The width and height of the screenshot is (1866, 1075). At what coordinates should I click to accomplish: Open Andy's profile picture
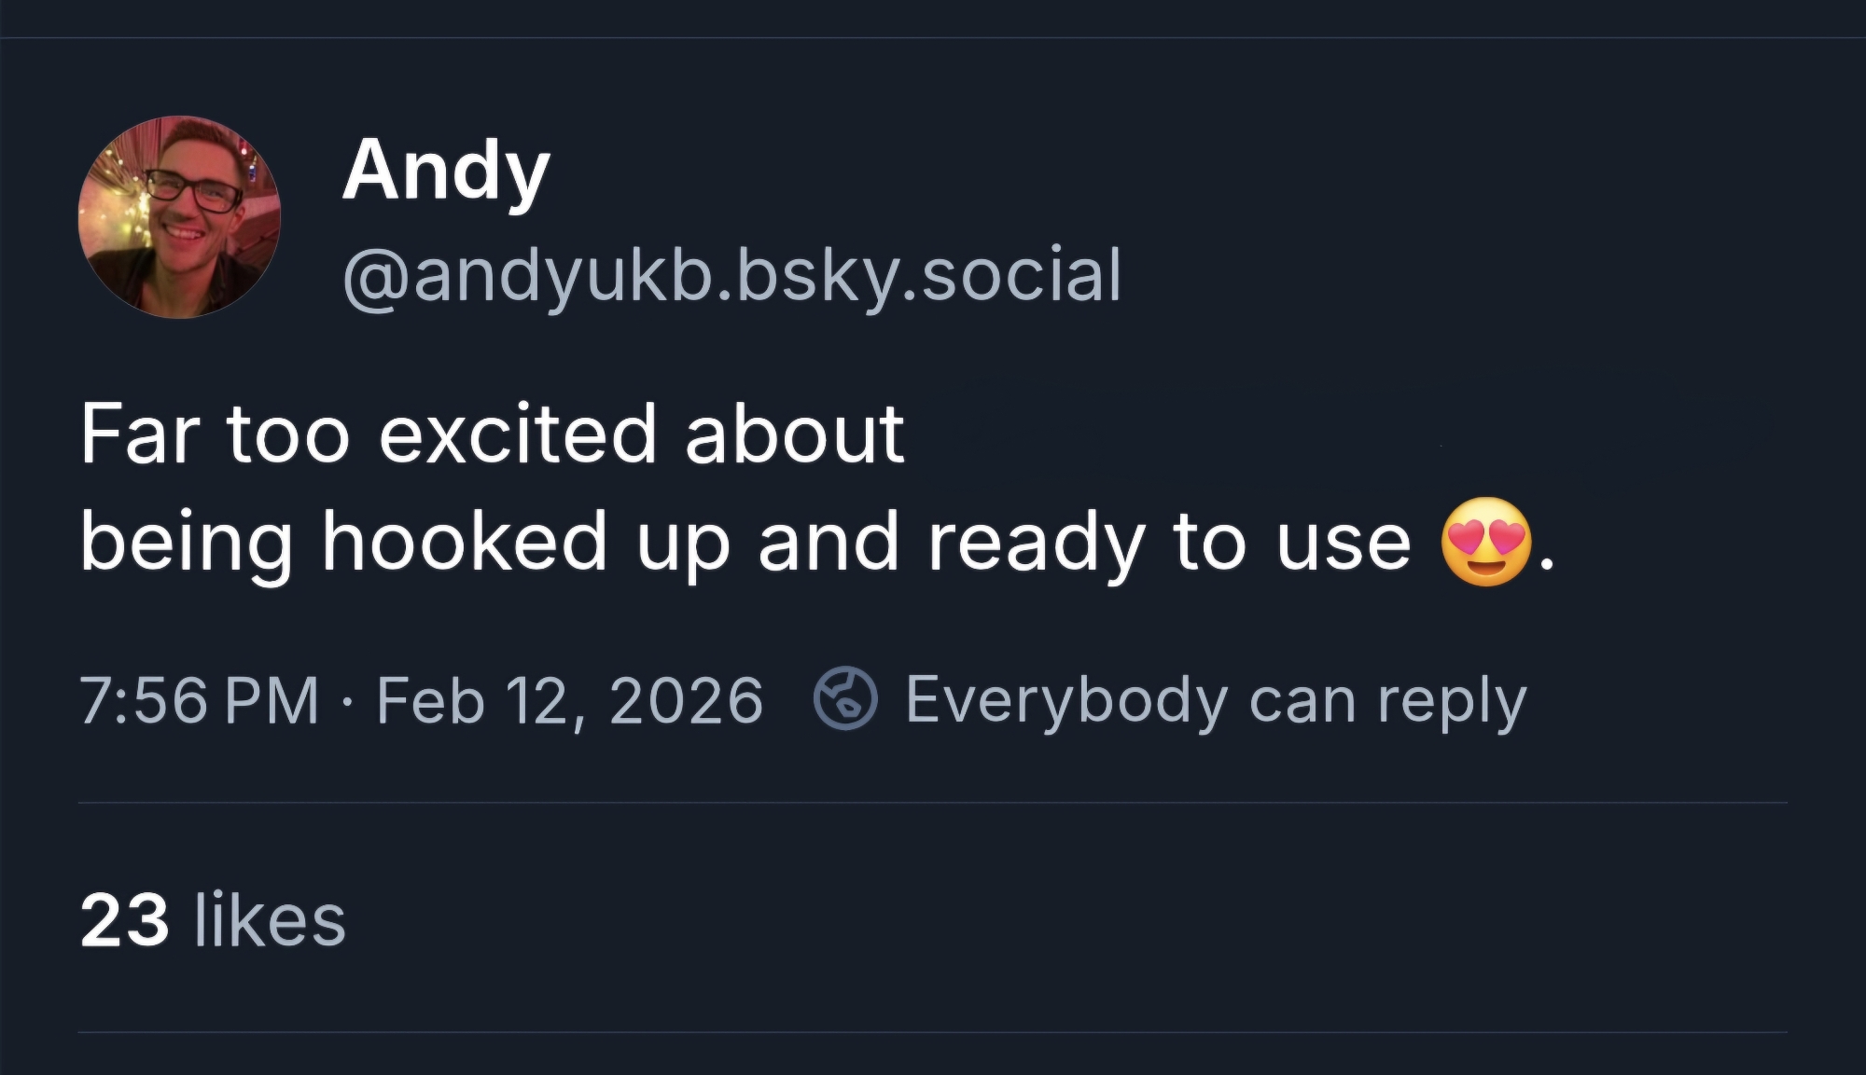tap(179, 217)
